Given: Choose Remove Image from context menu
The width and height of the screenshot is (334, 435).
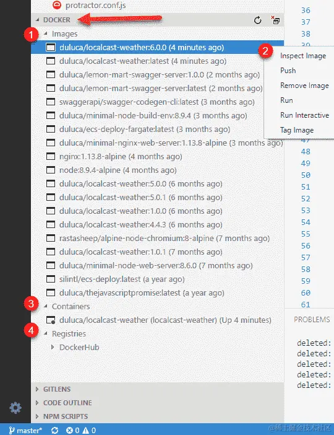Looking at the screenshot, I should [x=304, y=86].
